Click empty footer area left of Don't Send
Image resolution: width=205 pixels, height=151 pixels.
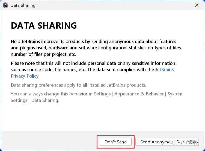pyautogui.click(x=49, y=142)
